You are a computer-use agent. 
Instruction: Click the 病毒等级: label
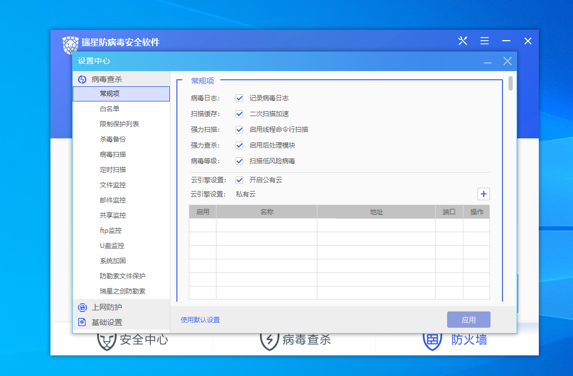pyautogui.click(x=205, y=161)
